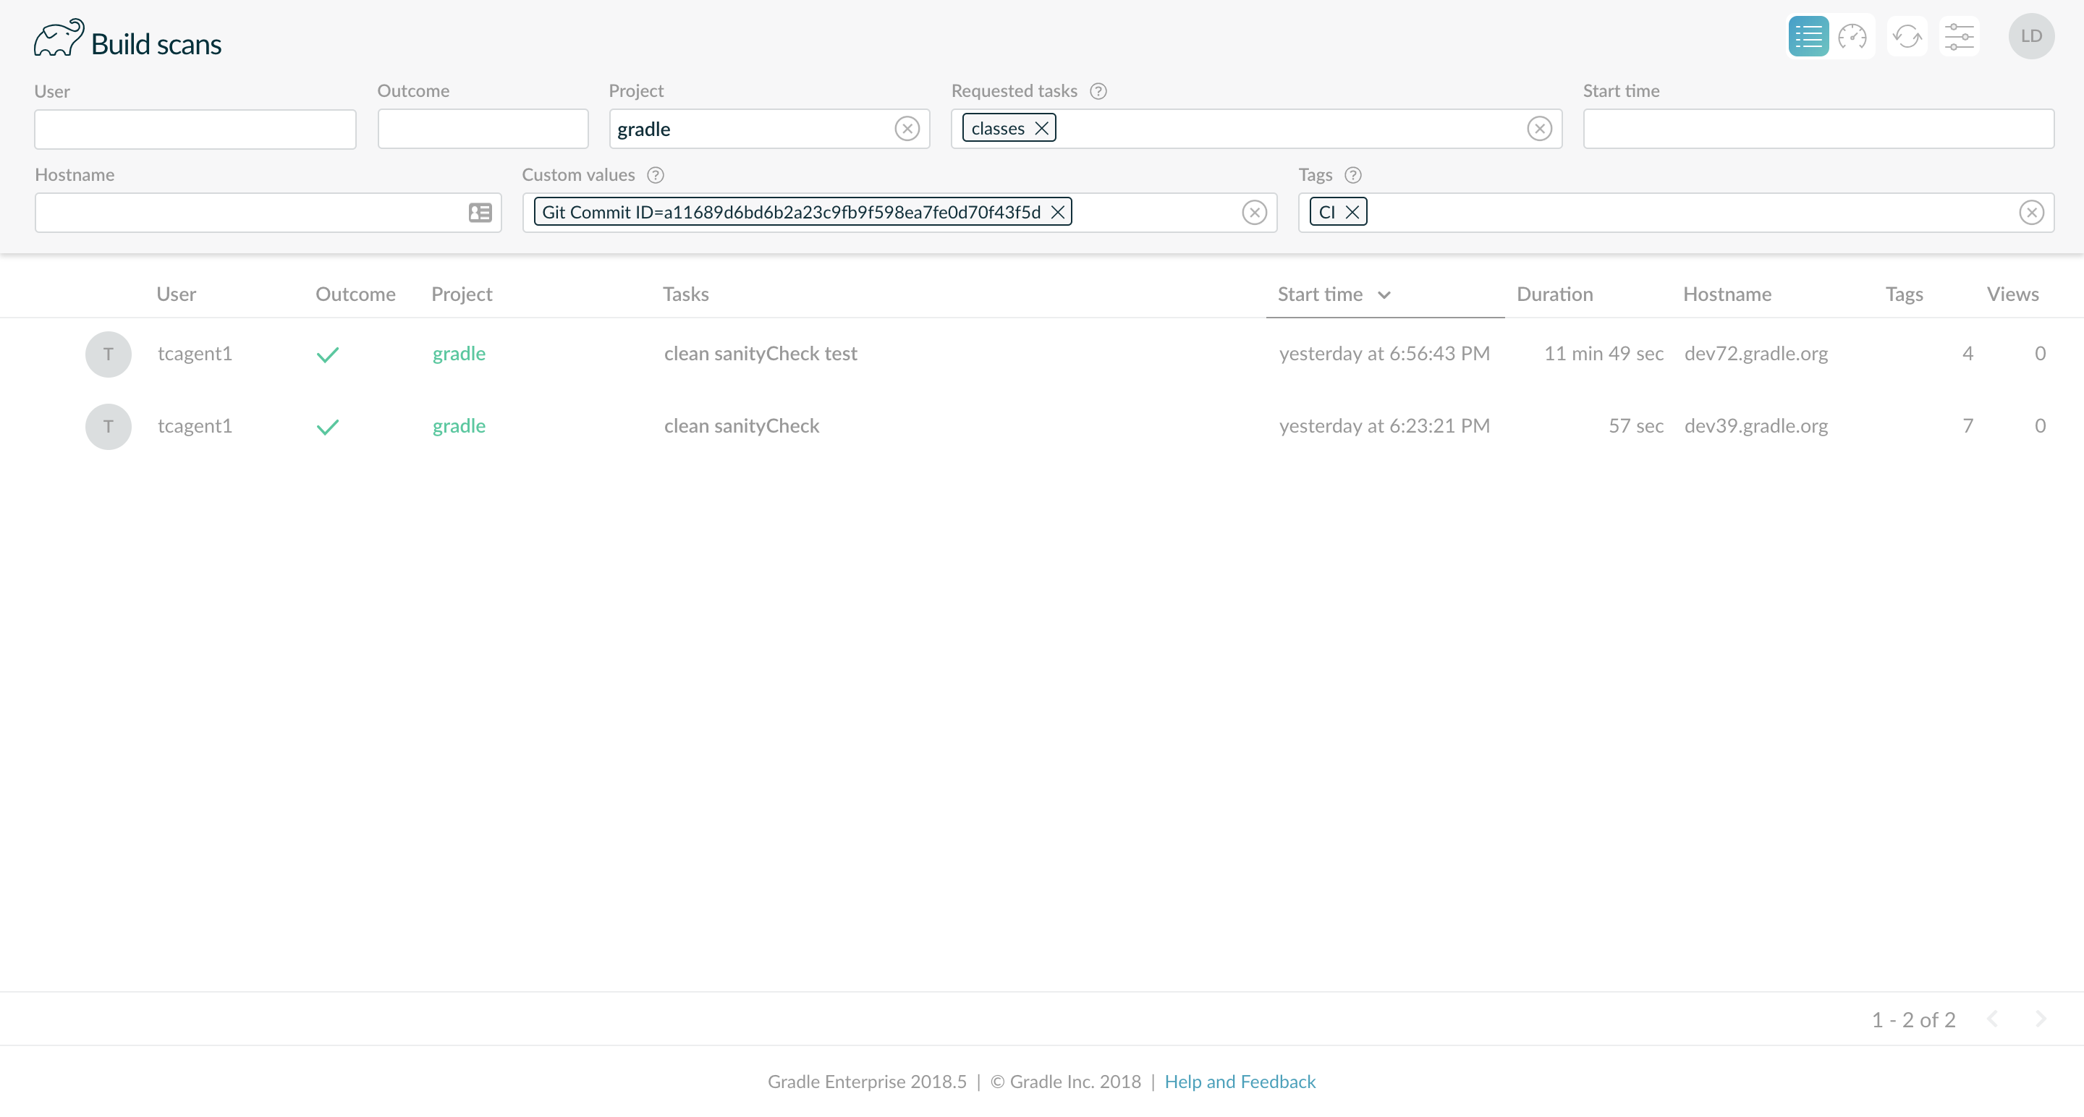Click tcagent1 avatar in 6:56:43 PM row
The height and width of the screenshot is (1117, 2084).
pyautogui.click(x=109, y=354)
